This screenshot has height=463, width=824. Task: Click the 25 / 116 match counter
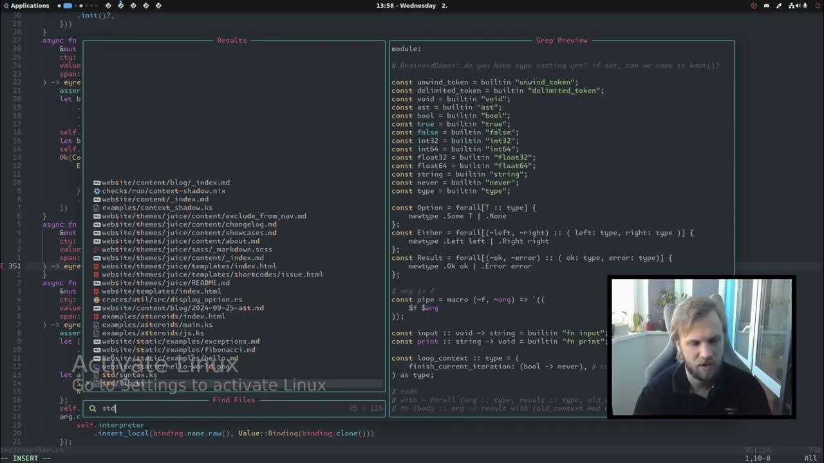coord(366,408)
